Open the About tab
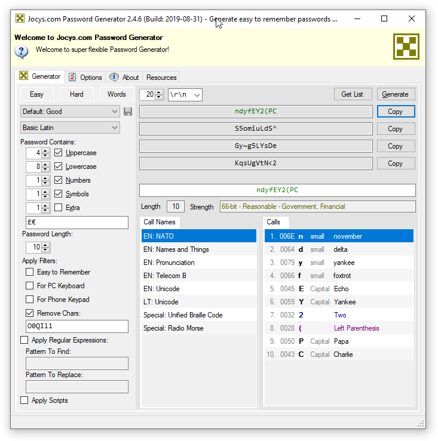 (x=124, y=78)
